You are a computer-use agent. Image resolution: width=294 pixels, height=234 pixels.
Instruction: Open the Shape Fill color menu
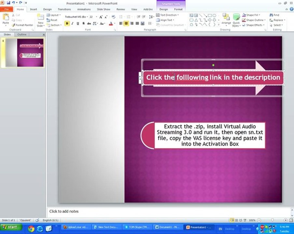pyautogui.click(x=251, y=15)
